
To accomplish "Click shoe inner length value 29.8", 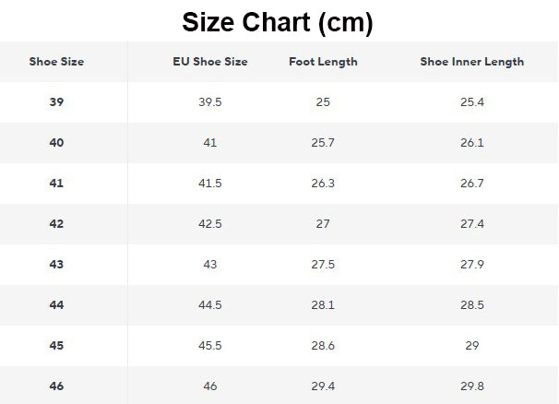I will coord(472,386).
